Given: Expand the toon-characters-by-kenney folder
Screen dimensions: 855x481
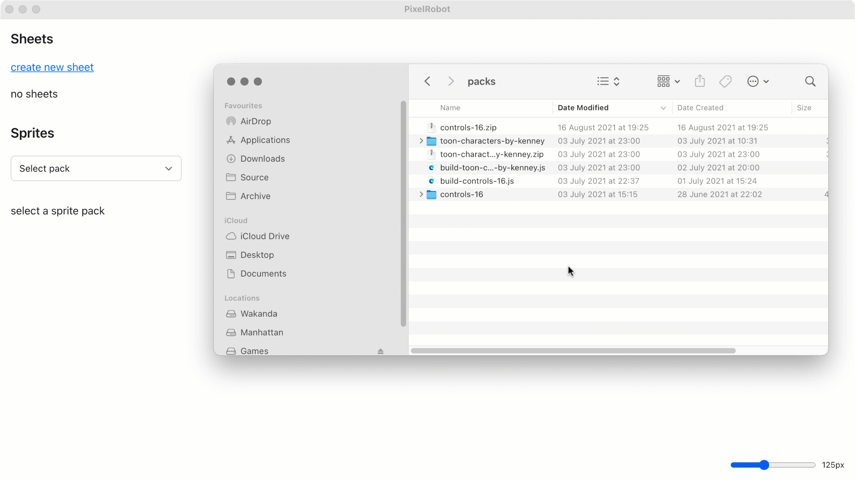Looking at the screenshot, I should (x=421, y=141).
